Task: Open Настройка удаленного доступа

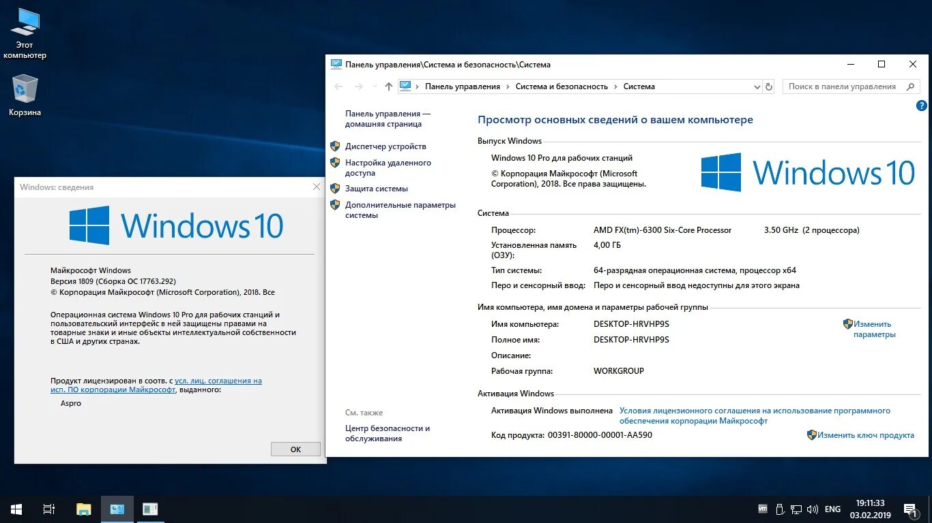Action: pyautogui.click(x=388, y=168)
